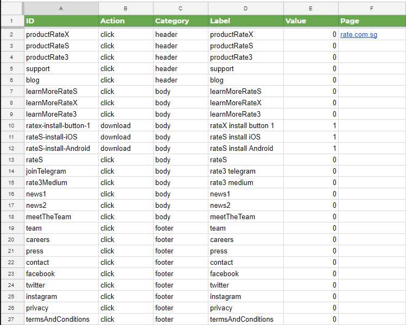
Task: Click value 0 in blog row
Action: [311, 80]
